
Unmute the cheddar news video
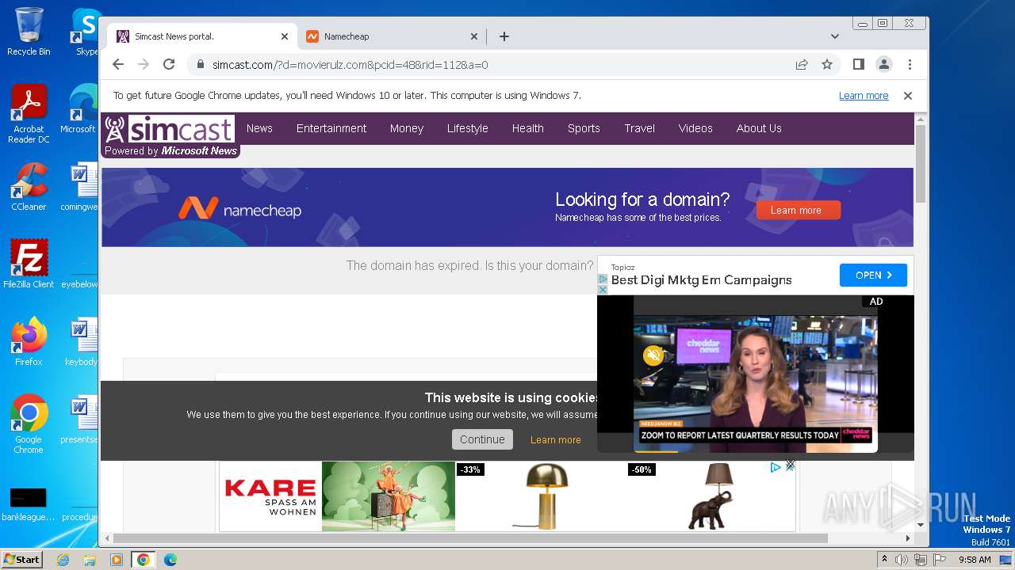tap(653, 355)
